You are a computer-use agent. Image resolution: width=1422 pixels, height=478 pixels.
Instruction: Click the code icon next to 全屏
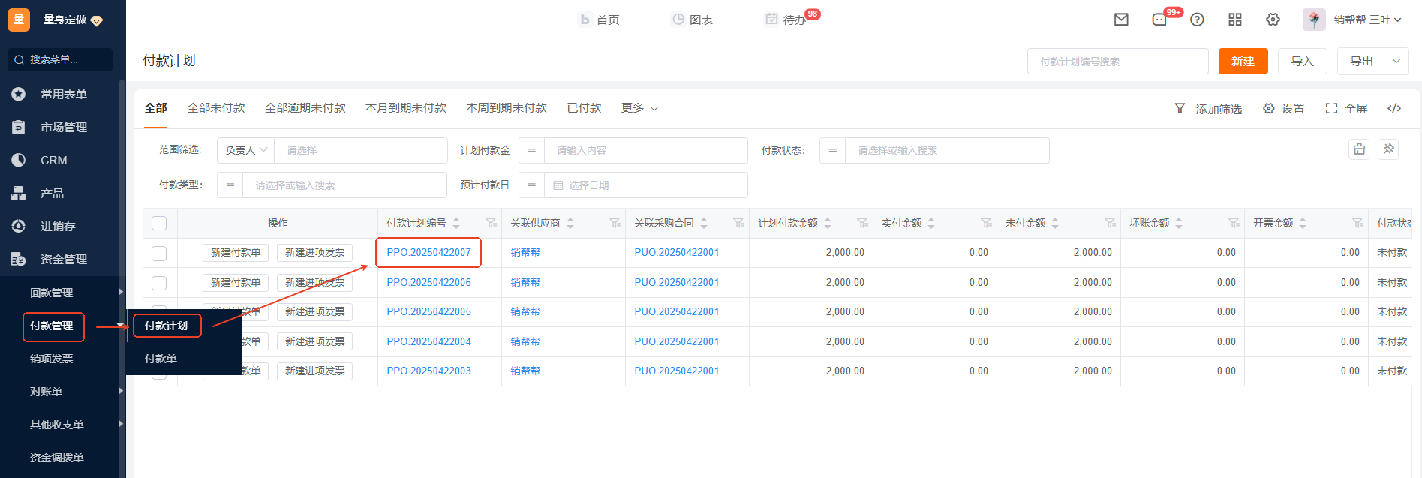click(1394, 108)
